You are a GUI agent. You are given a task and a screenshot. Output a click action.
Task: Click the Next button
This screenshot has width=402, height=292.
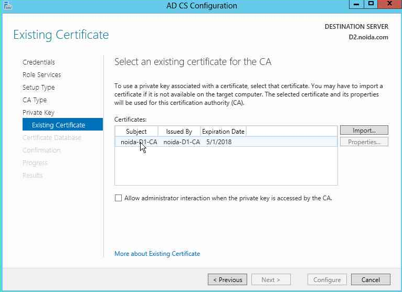[x=271, y=279]
